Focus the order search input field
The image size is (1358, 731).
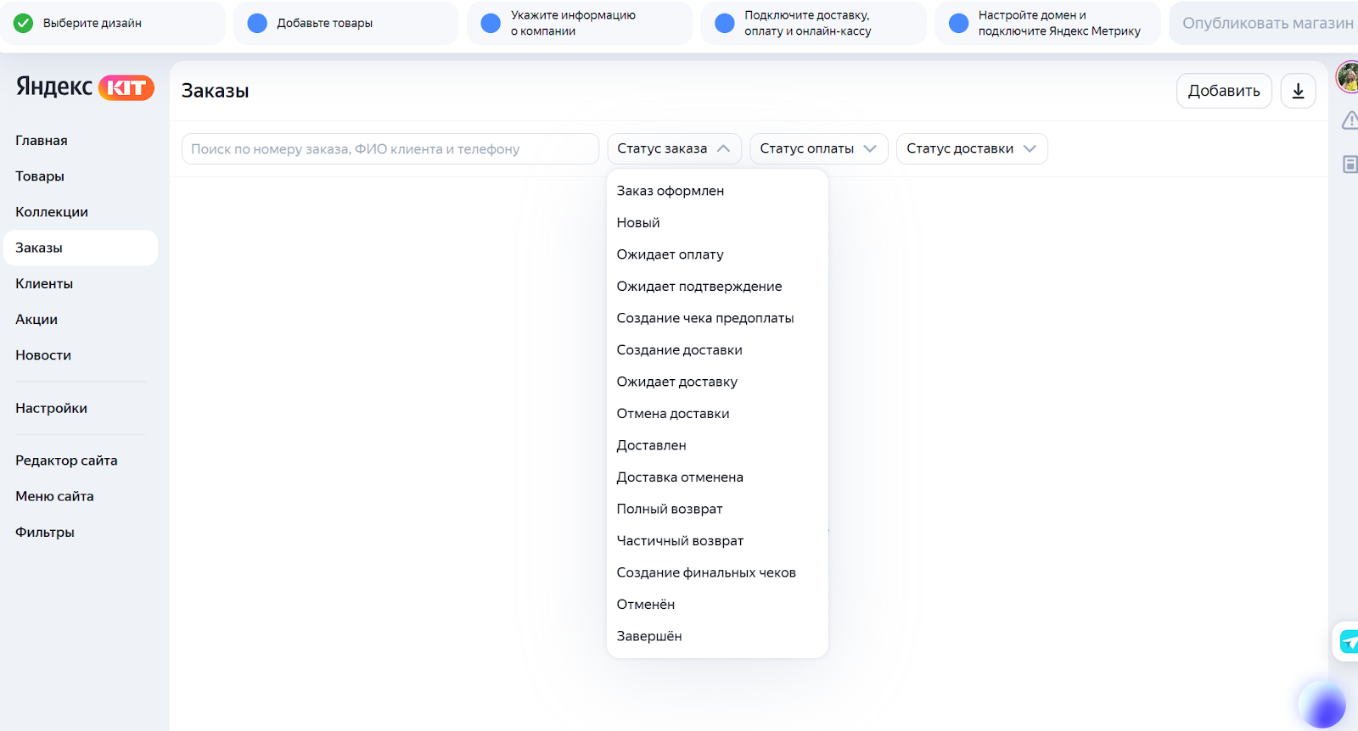pos(390,149)
